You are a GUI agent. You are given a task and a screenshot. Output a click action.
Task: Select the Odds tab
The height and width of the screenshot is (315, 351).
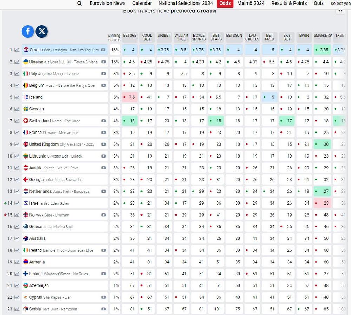(225, 3)
